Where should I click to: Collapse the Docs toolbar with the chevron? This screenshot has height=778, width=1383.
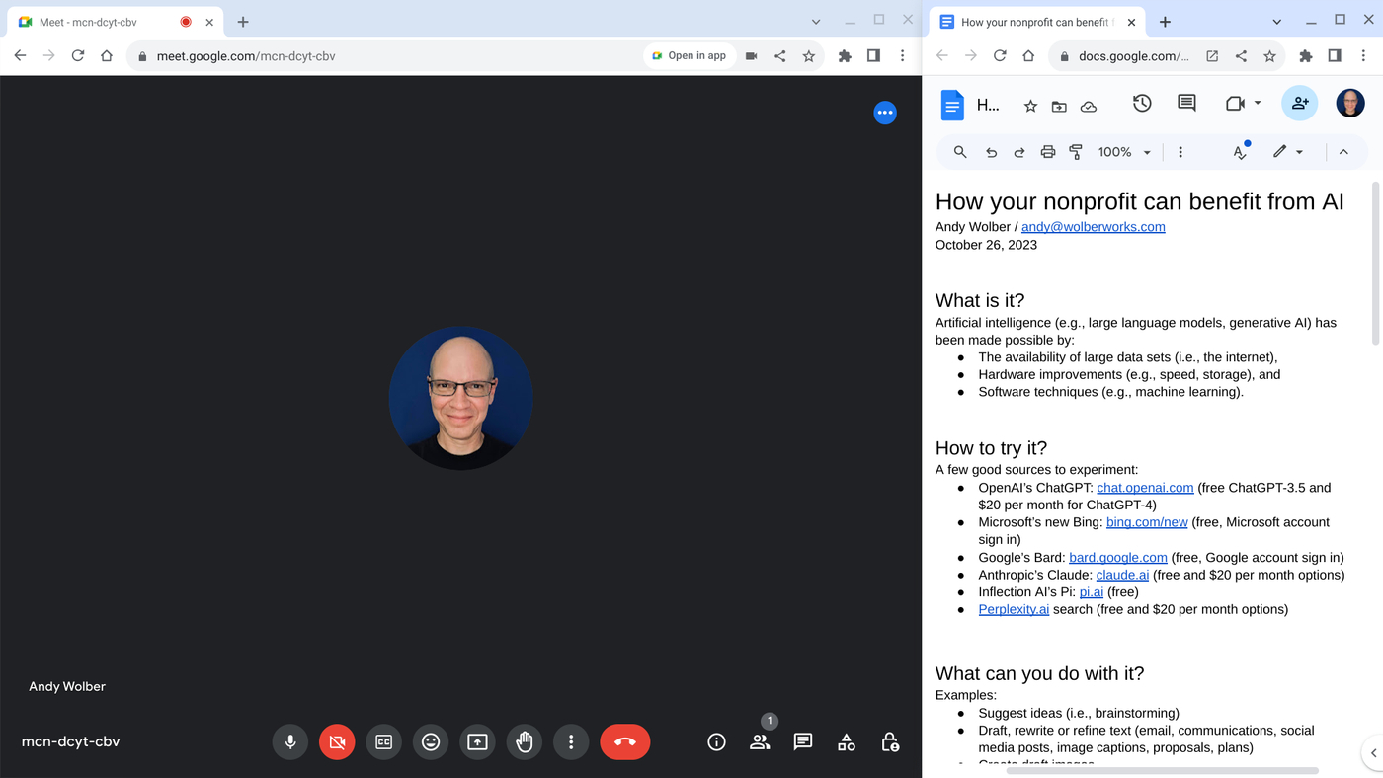click(x=1343, y=152)
